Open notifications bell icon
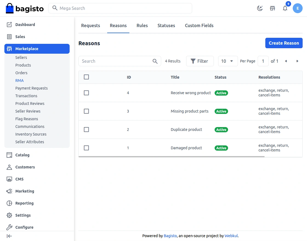Image resolution: width=307 pixels, height=241 pixels. pyautogui.click(x=285, y=8)
